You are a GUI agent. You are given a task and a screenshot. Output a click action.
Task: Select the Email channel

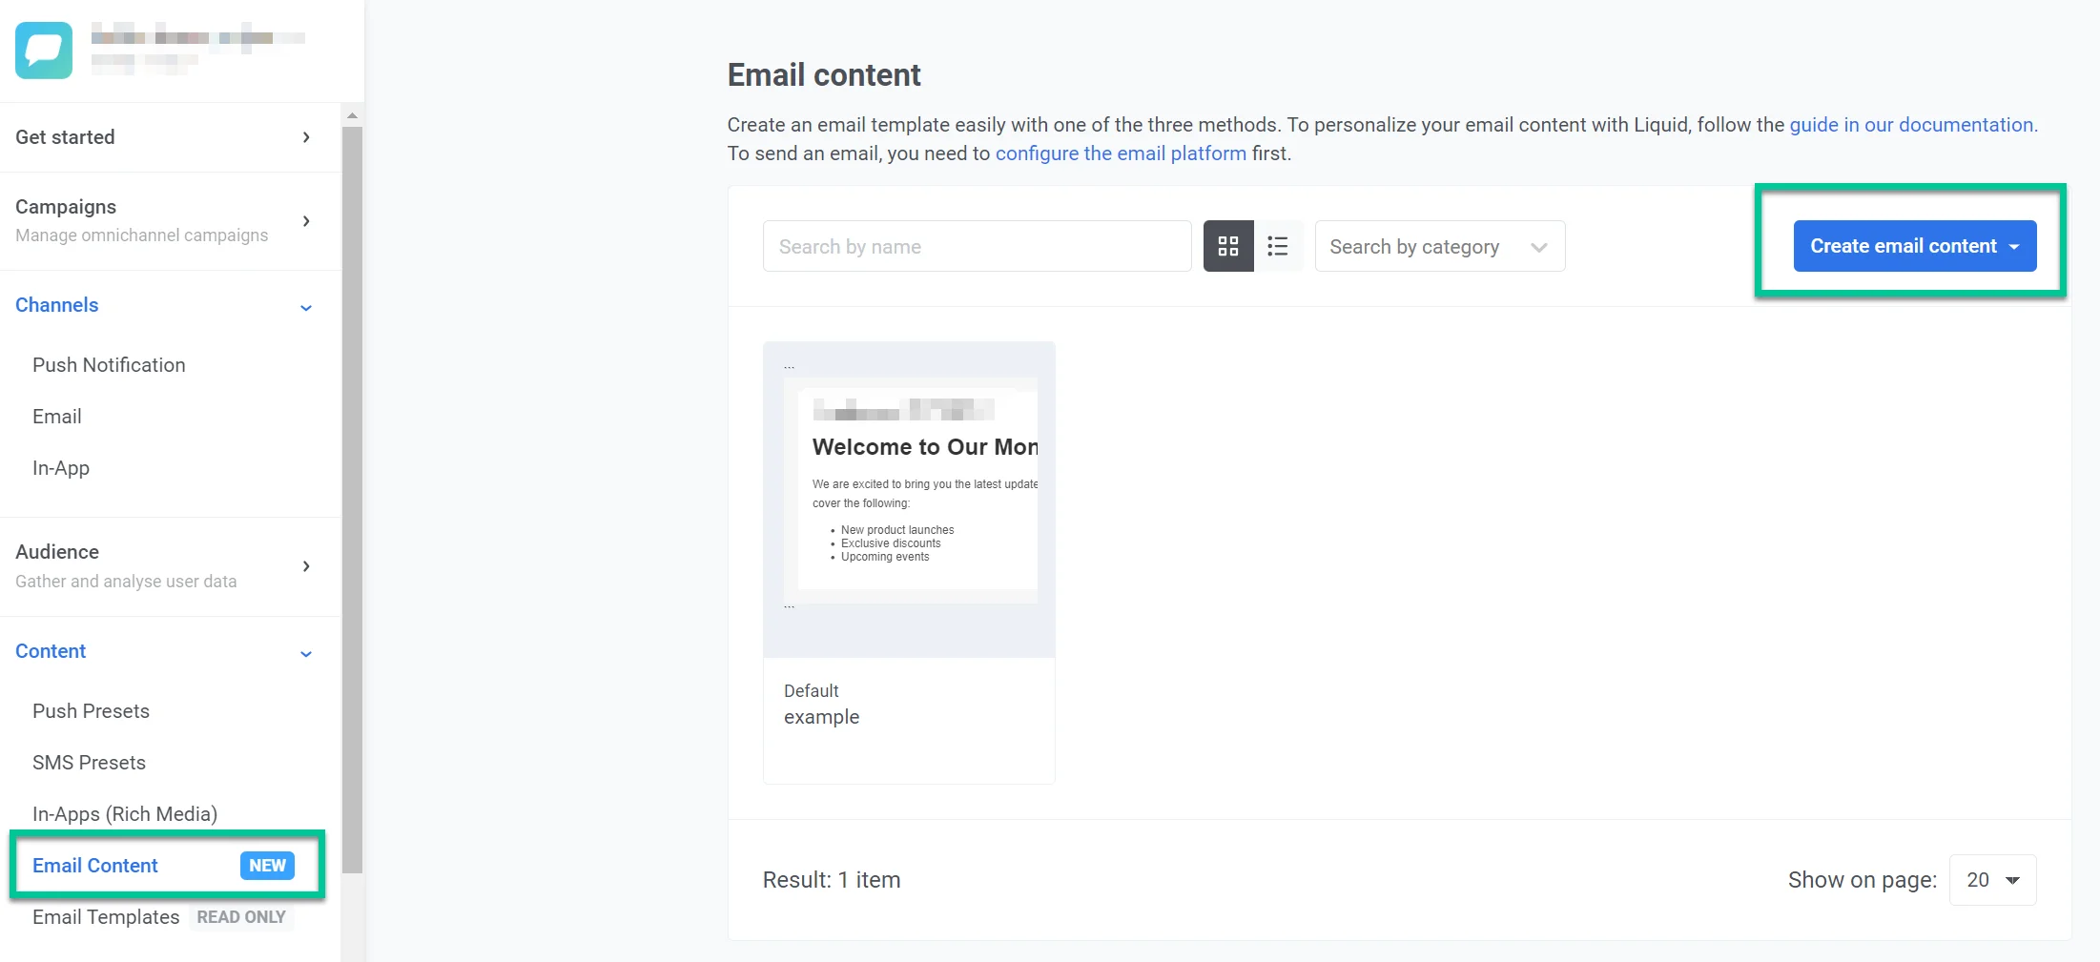tap(57, 417)
